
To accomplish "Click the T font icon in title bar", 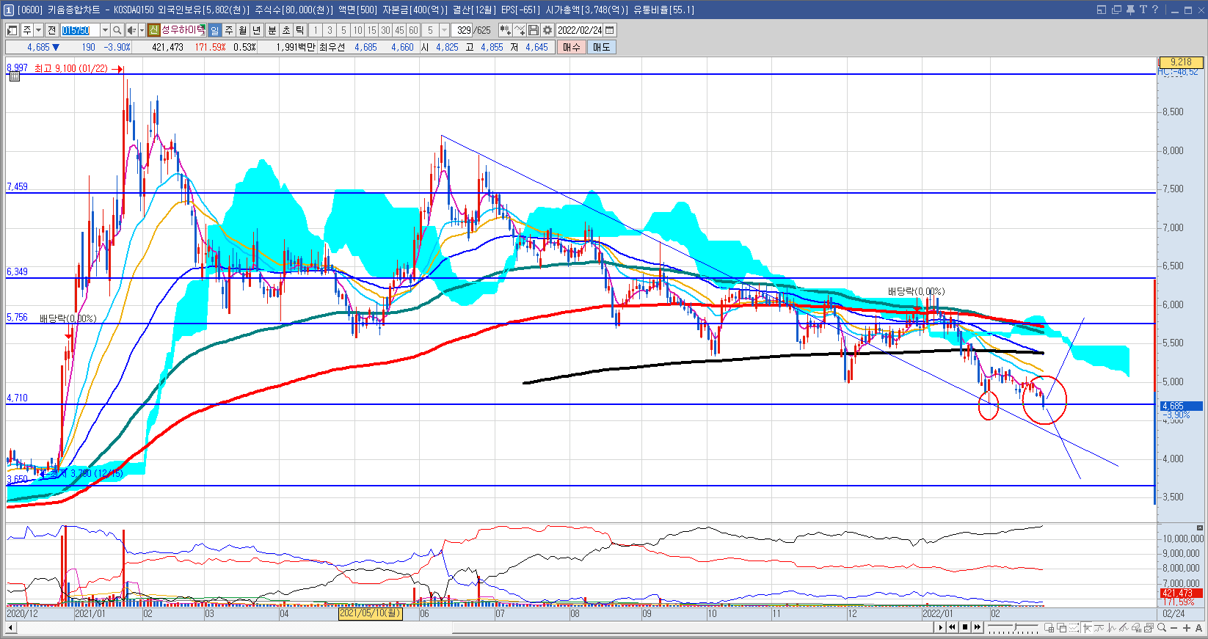I will [x=1143, y=10].
